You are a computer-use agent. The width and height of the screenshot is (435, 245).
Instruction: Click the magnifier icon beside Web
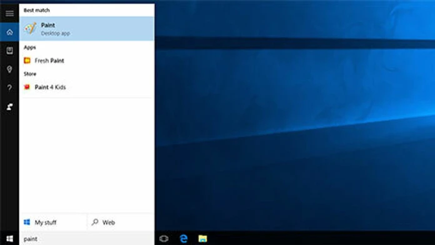(x=95, y=222)
